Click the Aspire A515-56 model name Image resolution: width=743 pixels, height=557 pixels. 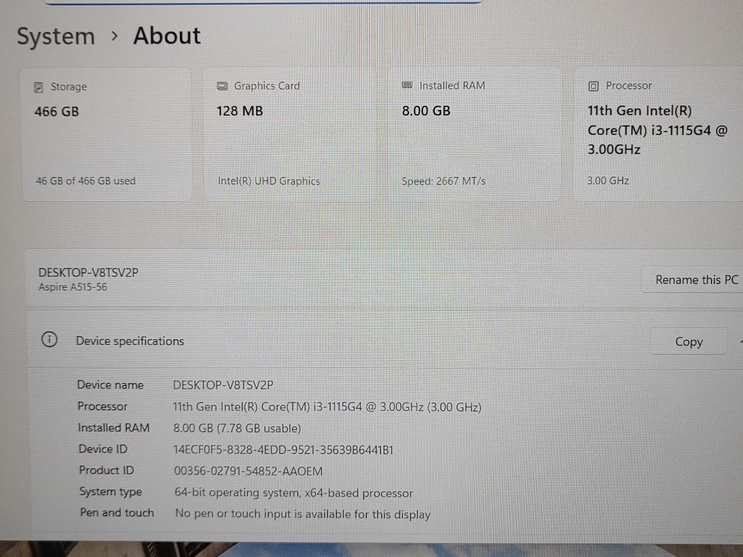(x=73, y=287)
